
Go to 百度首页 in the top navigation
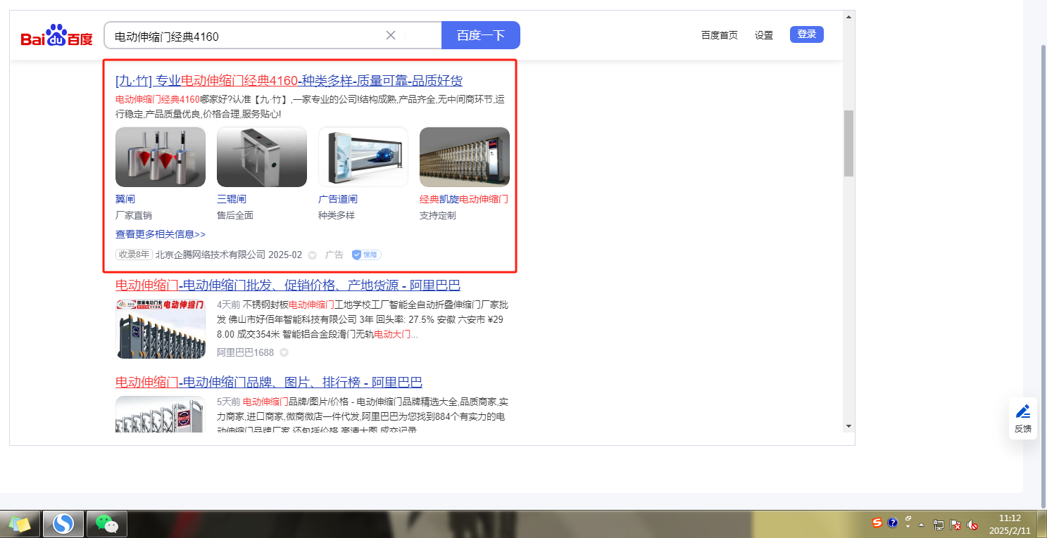coord(719,35)
